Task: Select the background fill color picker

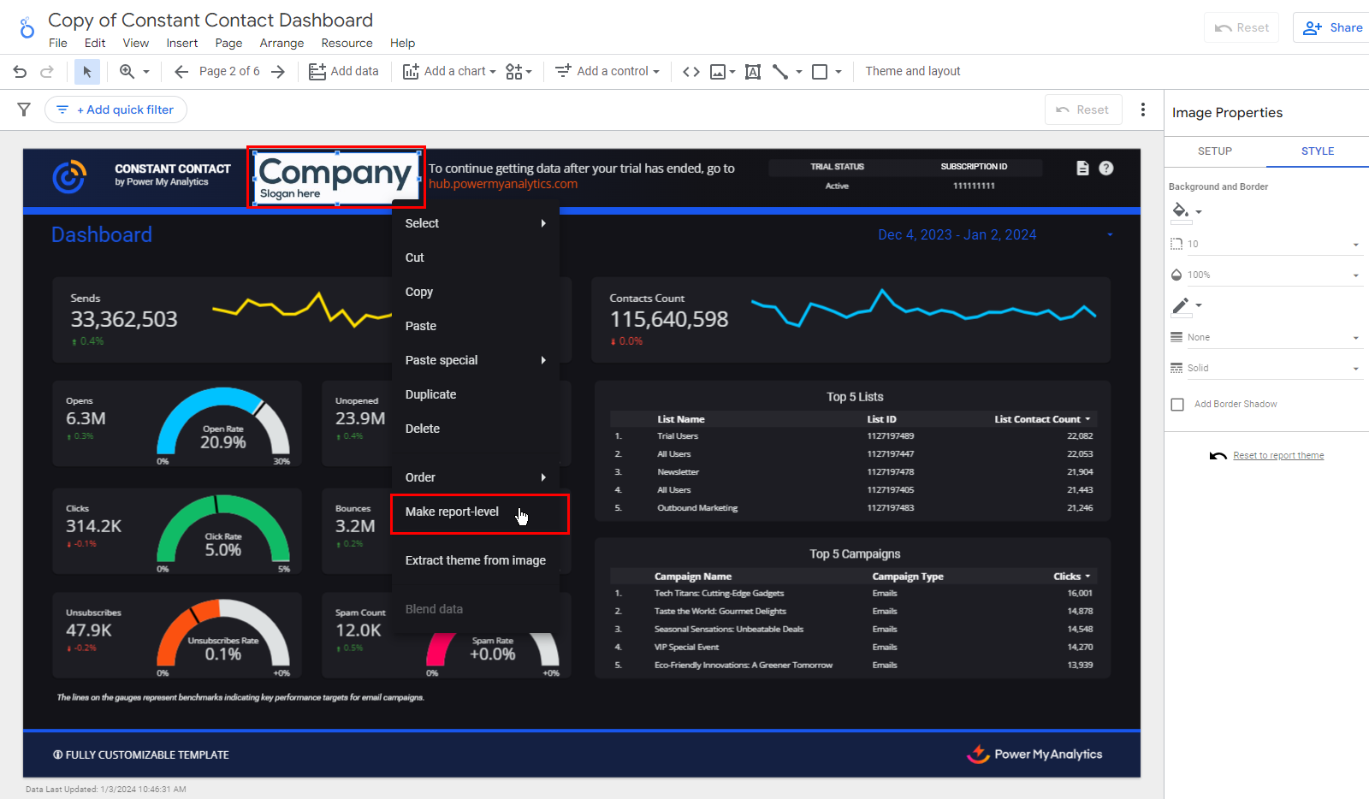Action: pyautogui.click(x=1181, y=211)
